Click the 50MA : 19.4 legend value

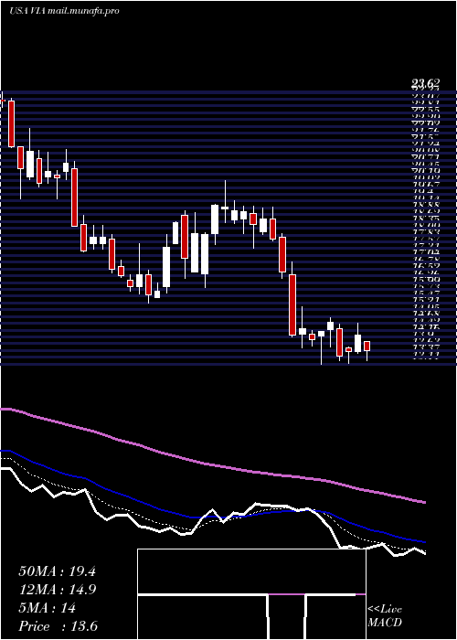pos(57,571)
